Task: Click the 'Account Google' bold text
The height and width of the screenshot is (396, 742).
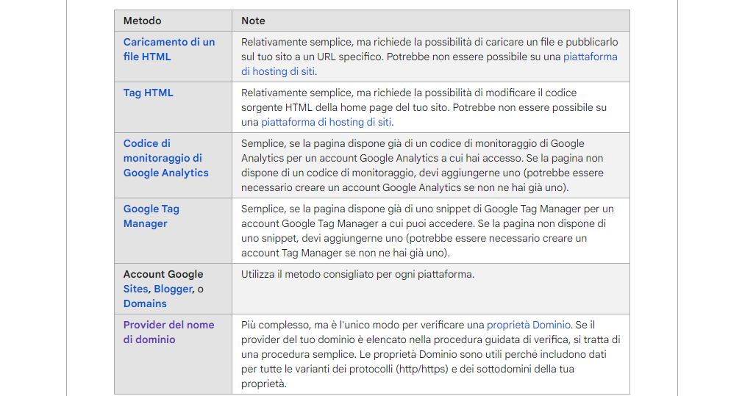Action: (x=163, y=275)
